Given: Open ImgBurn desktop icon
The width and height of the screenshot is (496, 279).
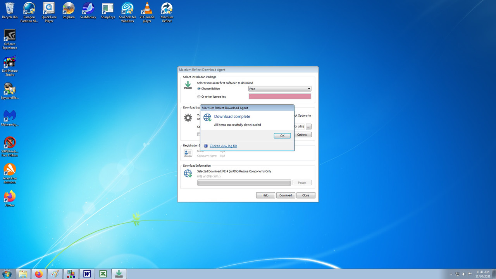Looking at the screenshot, I should [x=69, y=10].
